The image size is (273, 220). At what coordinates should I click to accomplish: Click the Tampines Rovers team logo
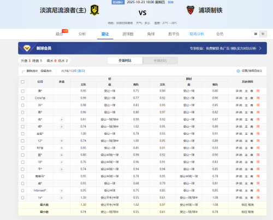[94, 10]
